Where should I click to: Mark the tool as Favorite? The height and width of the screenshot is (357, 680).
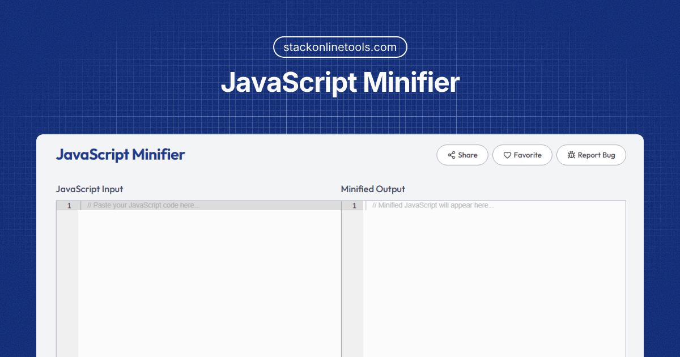click(x=522, y=155)
